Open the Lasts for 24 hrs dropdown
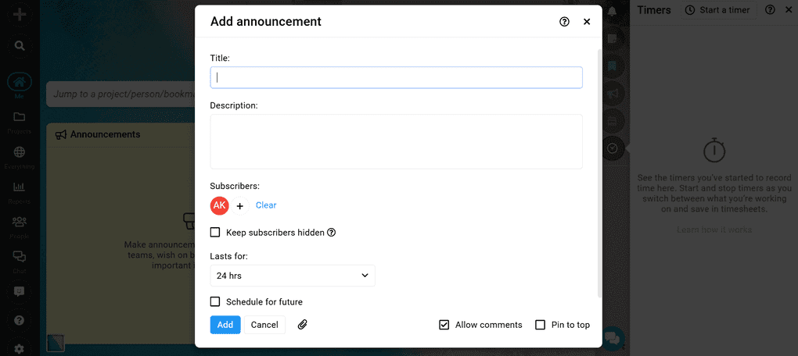 pyautogui.click(x=293, y=276)
